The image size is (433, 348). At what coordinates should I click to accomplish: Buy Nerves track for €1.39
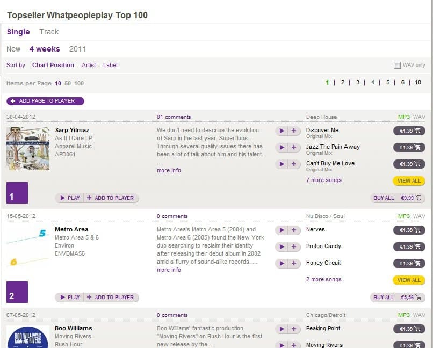409,230
